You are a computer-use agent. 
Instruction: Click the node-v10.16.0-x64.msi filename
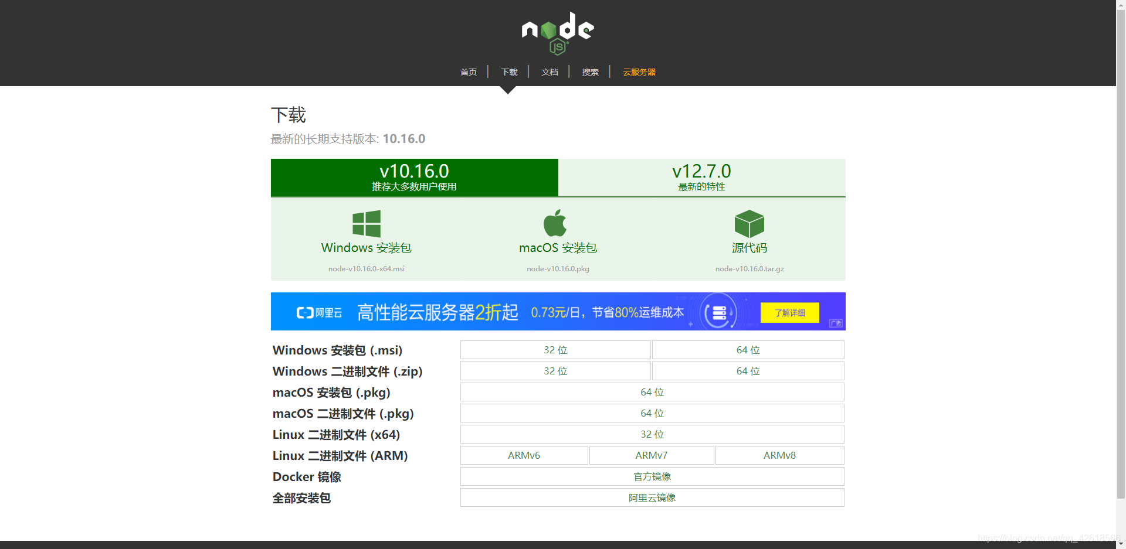click(367, 269)
